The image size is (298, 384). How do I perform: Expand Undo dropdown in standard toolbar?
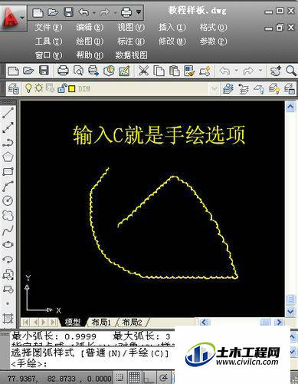point(236,70)
